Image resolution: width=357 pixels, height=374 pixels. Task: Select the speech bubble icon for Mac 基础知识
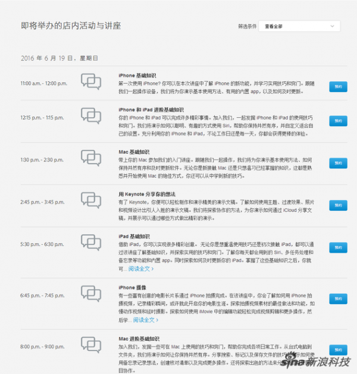click(90, 158)
